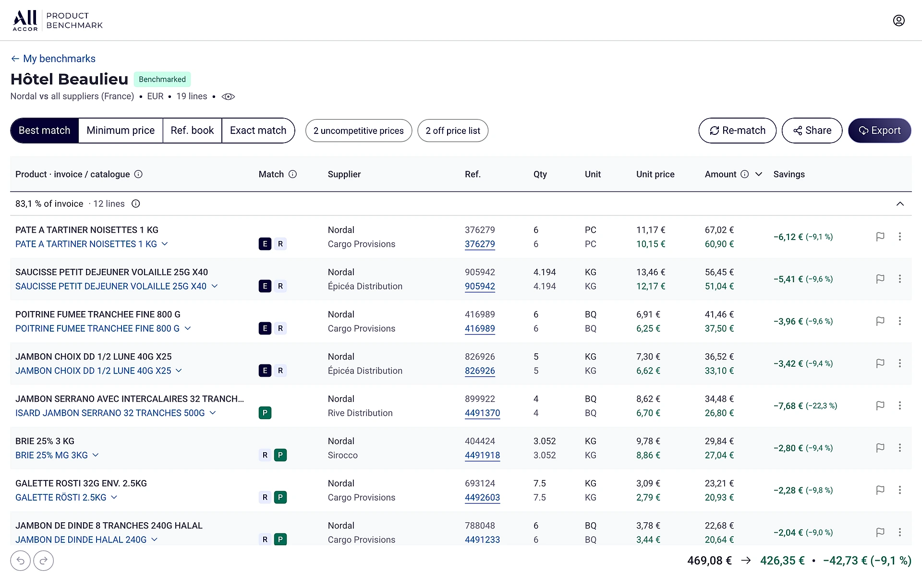This screenshot has width=922, height=576.
Task: Select the Best match tab
Action: pos(45,131)
